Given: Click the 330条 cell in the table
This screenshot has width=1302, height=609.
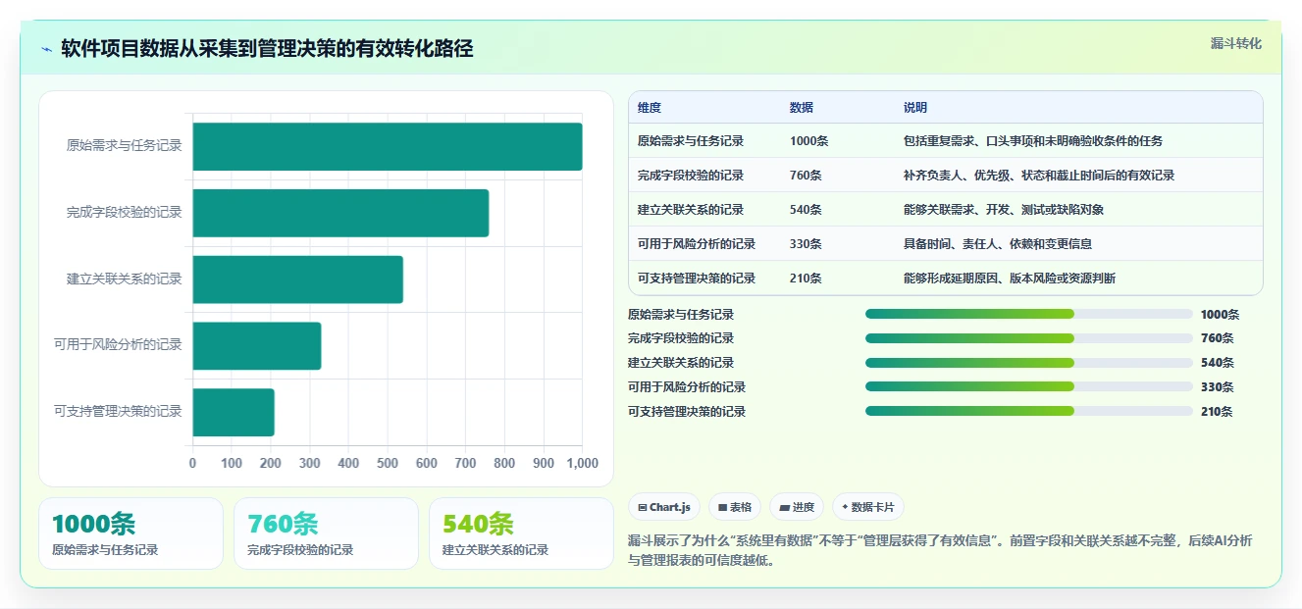Looking at the screenshot, I should point(807,244).
